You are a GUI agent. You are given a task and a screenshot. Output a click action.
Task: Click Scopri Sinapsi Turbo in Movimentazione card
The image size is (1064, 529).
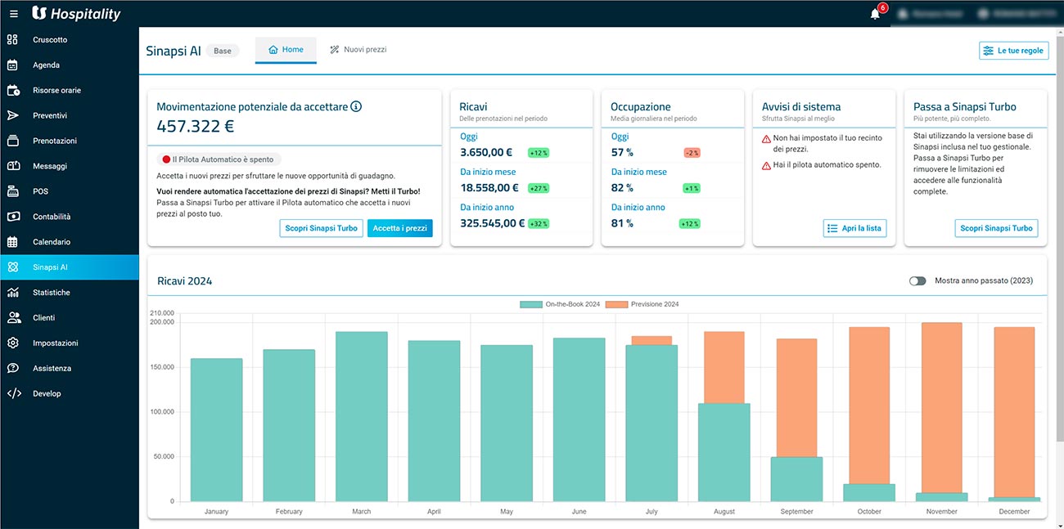click(x=321, y=228)
